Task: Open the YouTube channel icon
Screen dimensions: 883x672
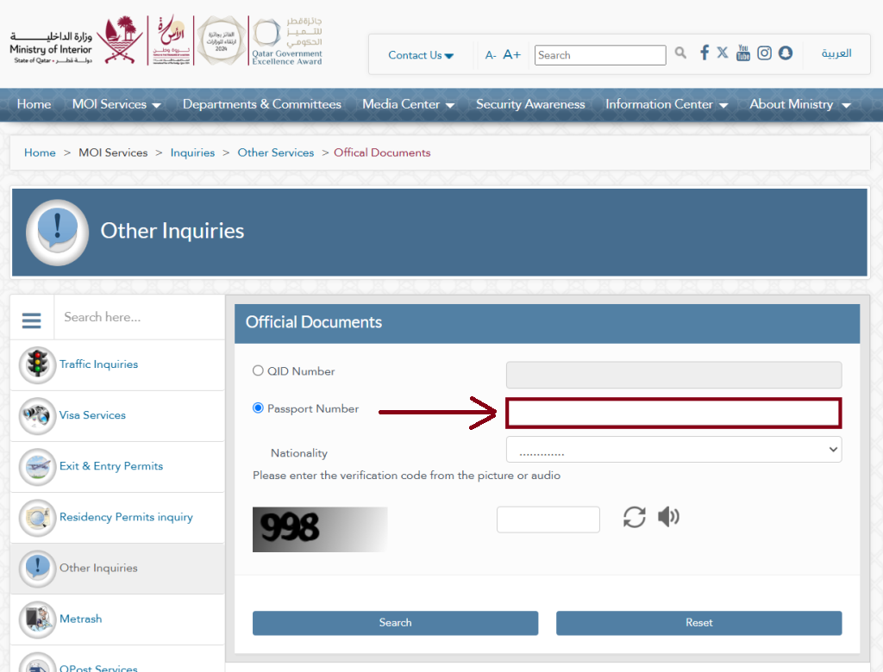Action: click(x=743, y=53)
